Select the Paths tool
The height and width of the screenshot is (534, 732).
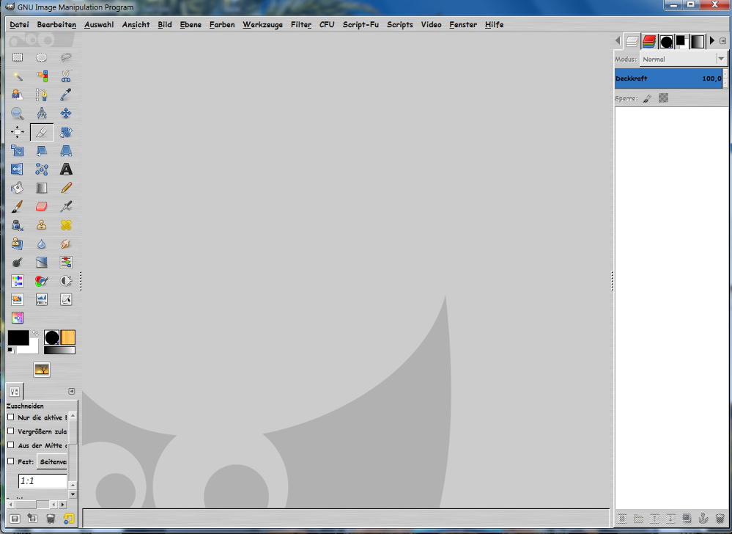tap(42, 95)
